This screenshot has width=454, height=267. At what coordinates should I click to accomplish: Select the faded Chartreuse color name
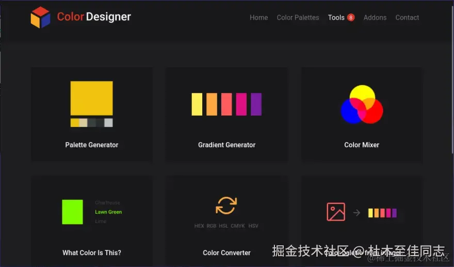[107, 202]
